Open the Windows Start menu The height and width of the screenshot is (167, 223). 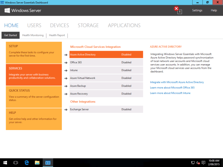(5, 163)
